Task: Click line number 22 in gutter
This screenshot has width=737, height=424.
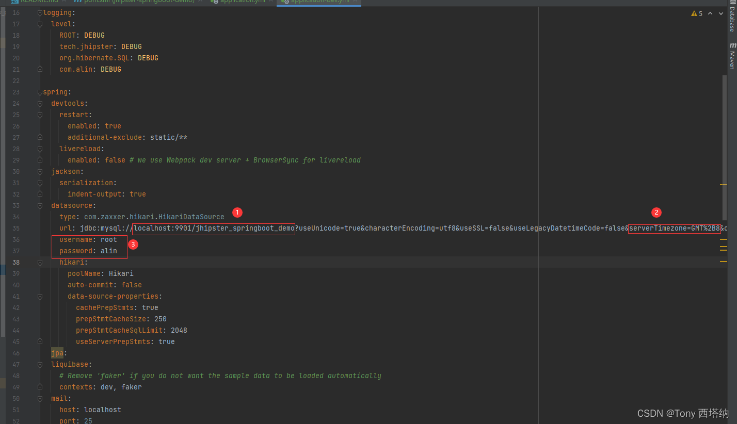Action: (15, 81)
